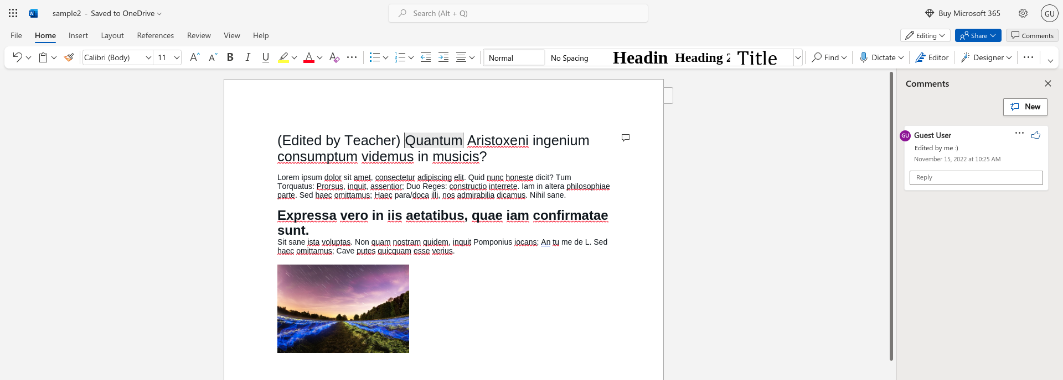The height and width of the screenshot is (380, 1063).
Task: Open paste options dropdown arrow
Action: pos(54,57)
